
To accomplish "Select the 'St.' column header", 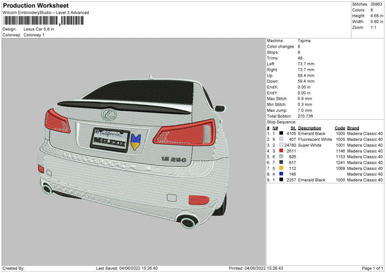I will (x=293, y=128).
